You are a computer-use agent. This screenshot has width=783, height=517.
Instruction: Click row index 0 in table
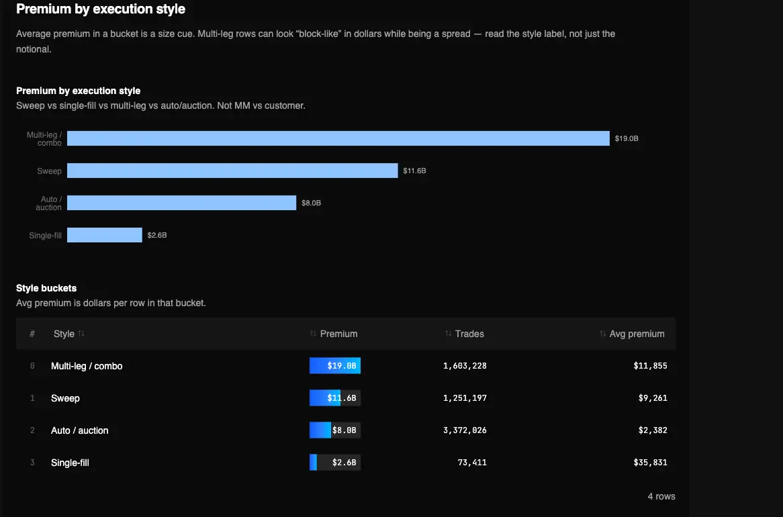pyautogui.click(x=32, y=366)
